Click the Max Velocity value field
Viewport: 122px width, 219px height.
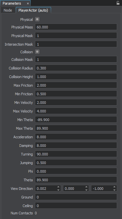coord(76,111)
